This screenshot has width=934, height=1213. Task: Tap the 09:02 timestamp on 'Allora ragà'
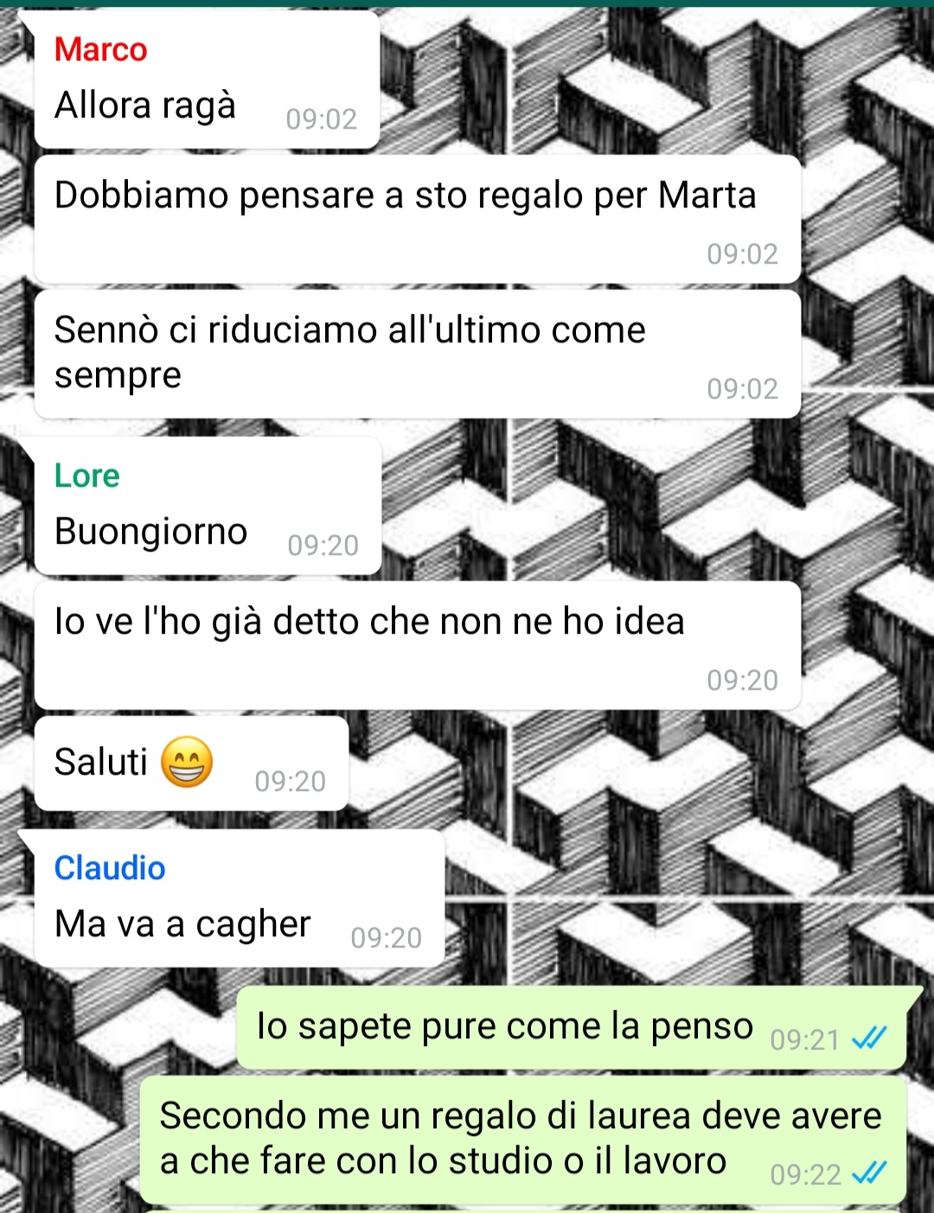[322, 119]
